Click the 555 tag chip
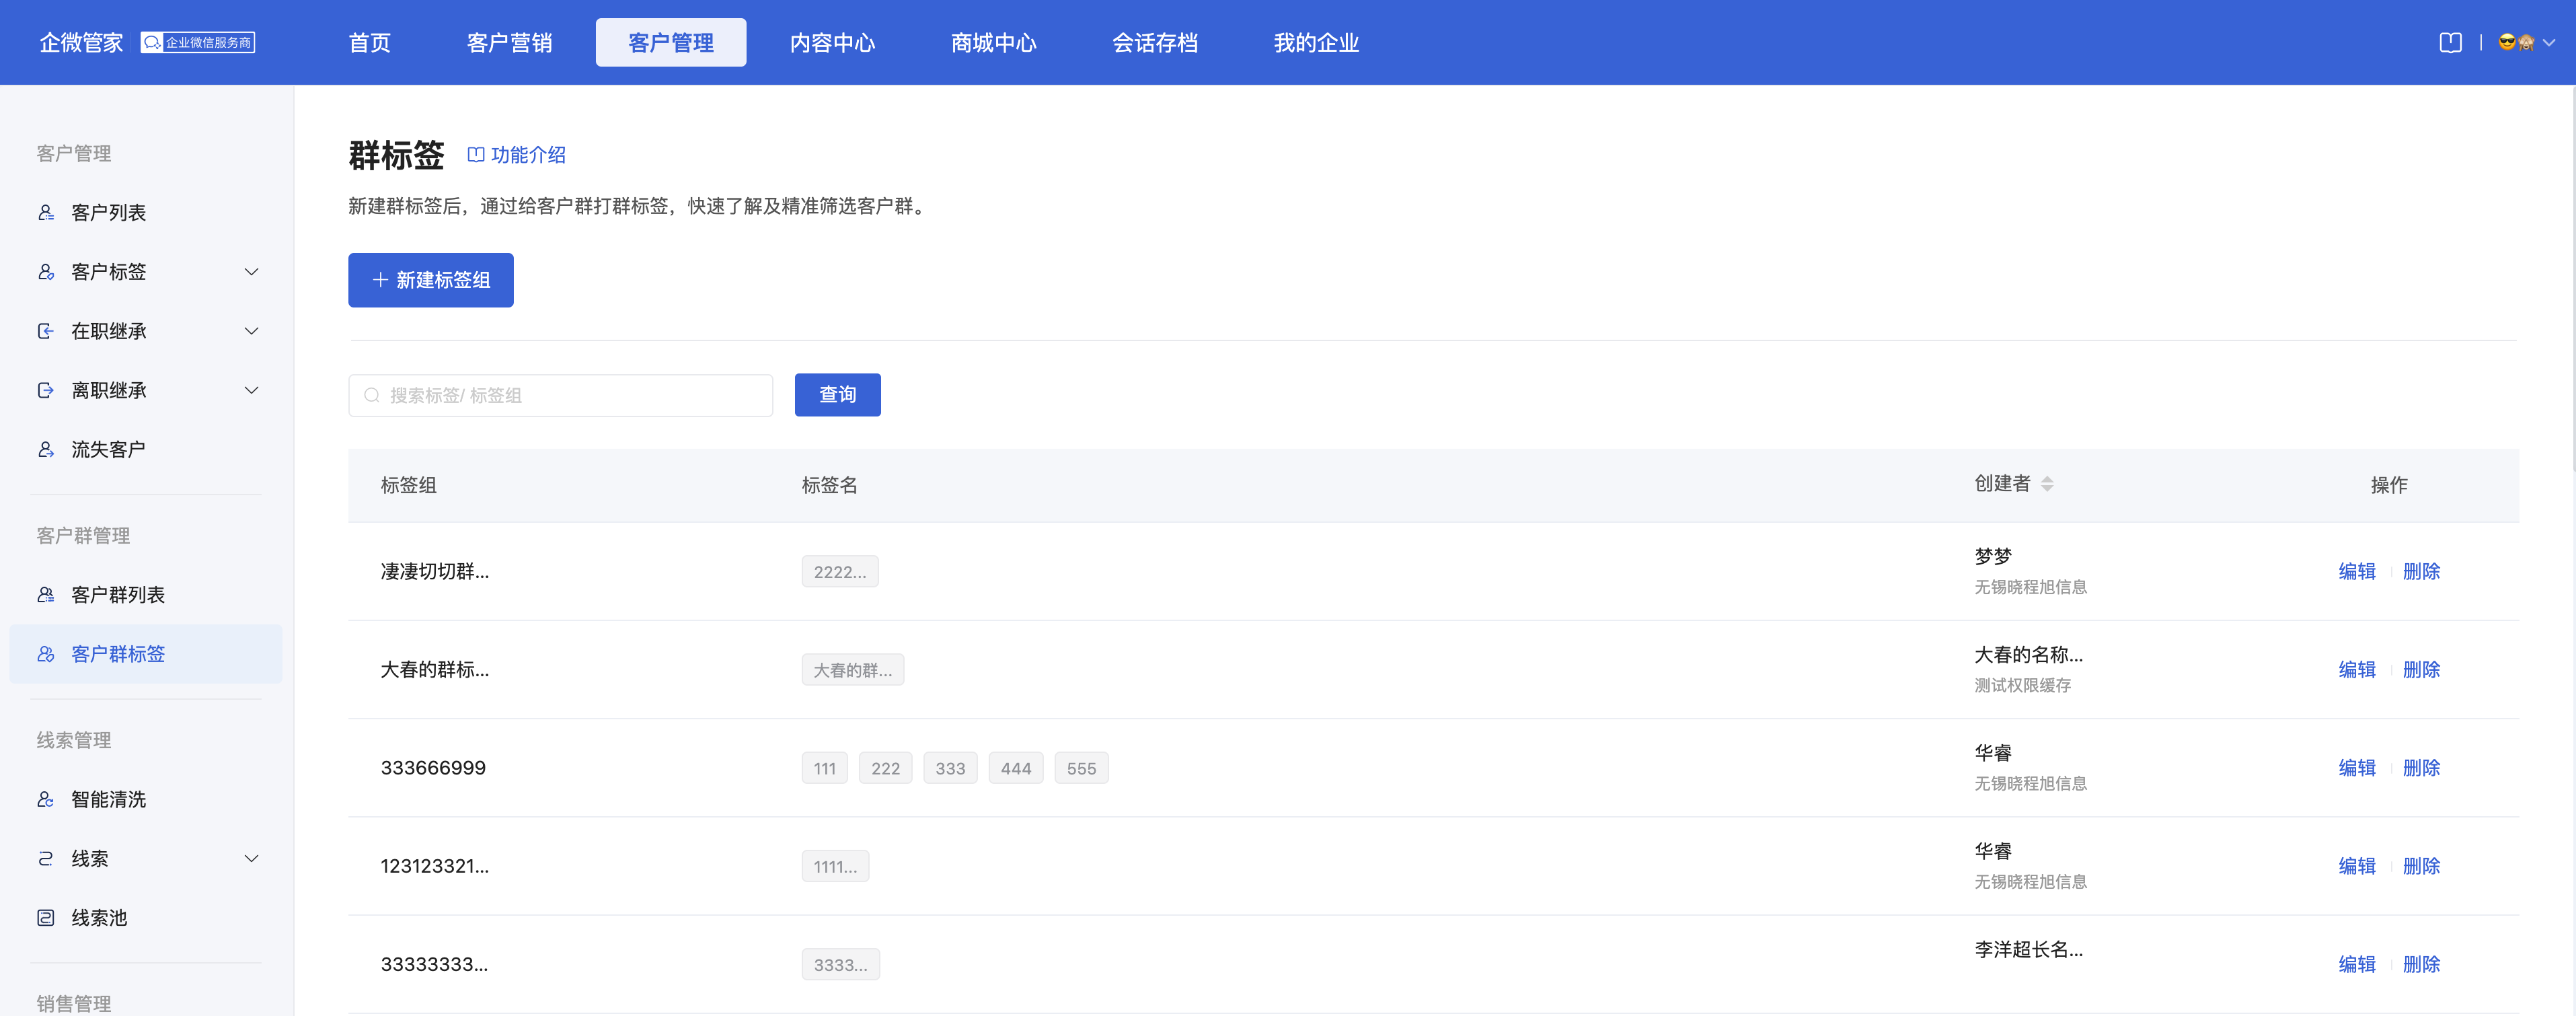This screenshot has height=1016, width=2576. point(1081,768)
